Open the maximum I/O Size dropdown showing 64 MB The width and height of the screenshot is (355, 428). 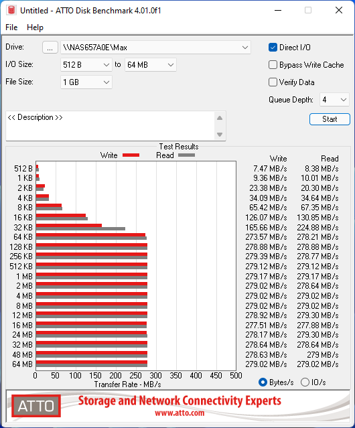coord(151,65)
